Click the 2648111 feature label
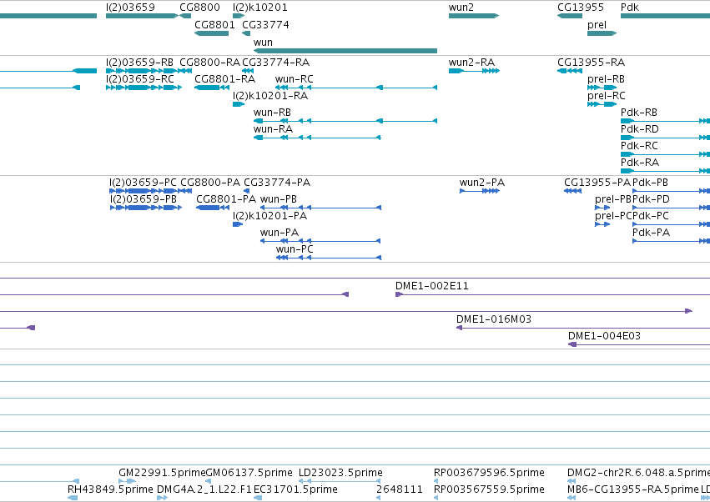The width and height of the screenshot is (710, 502). (x=400, y=489)
